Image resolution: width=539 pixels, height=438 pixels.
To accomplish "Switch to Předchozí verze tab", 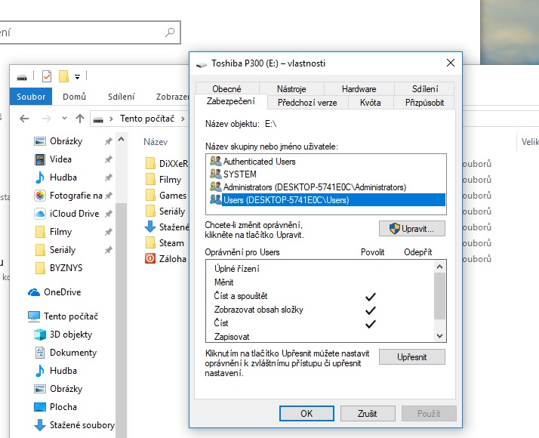I will [x=307, y=103].
